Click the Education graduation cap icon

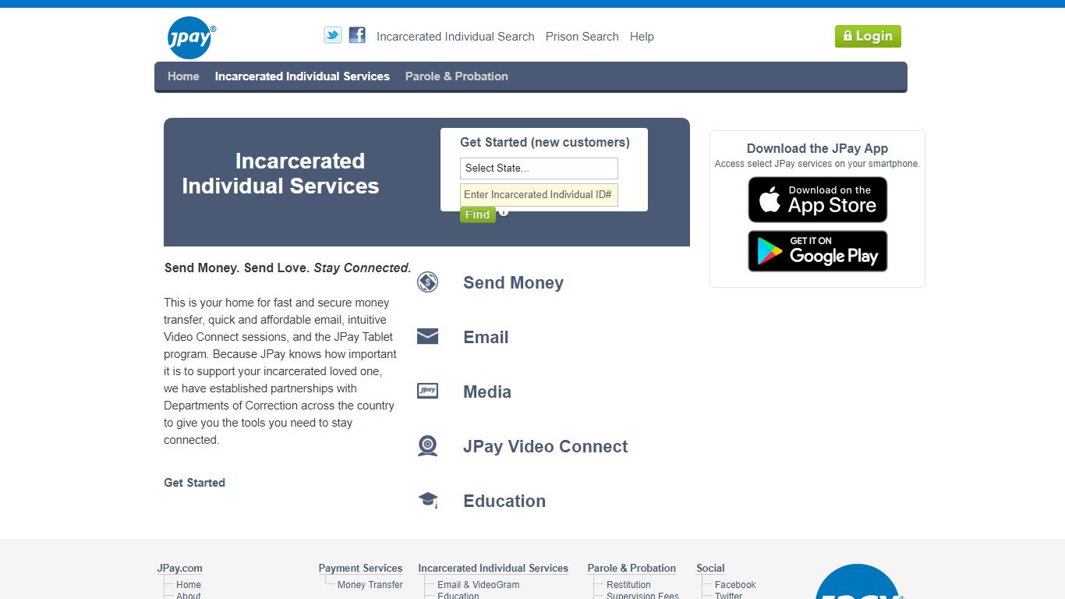tap(428, 500)
